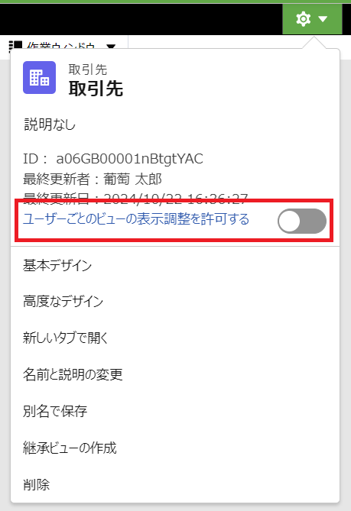
Task: Click the small gray 取引先 label
Action: (x=88, y=70)
